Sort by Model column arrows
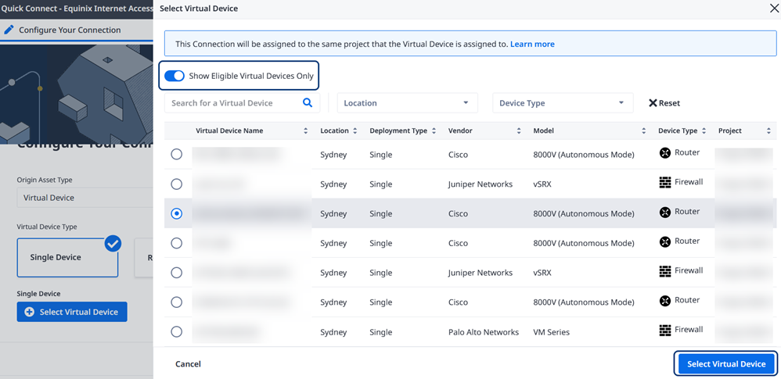 point(643,131)
